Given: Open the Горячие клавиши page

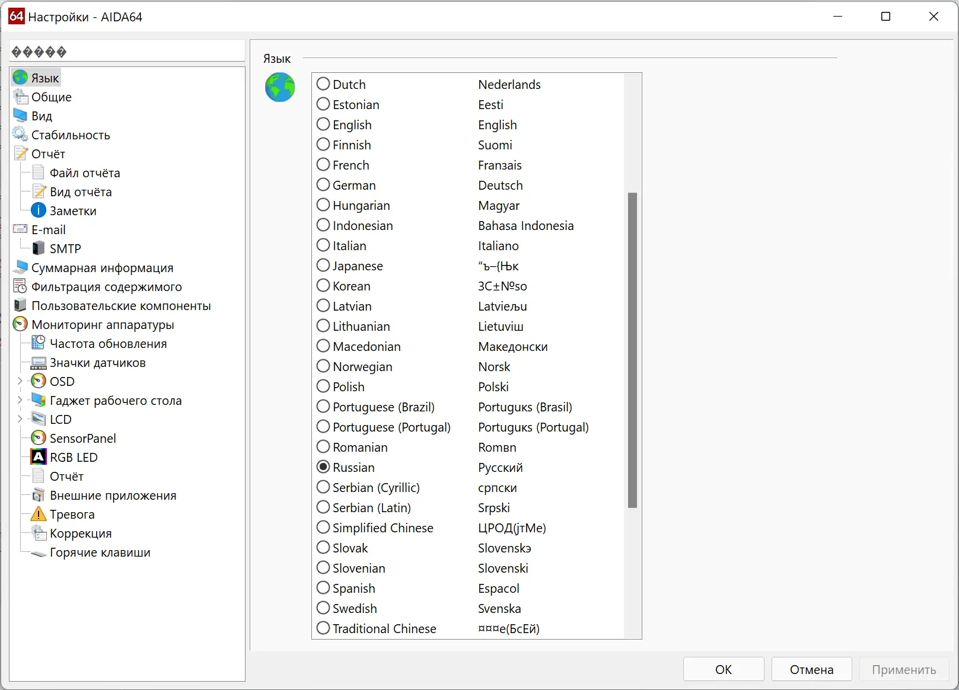Looking at the screenshot, I should 100,552.
